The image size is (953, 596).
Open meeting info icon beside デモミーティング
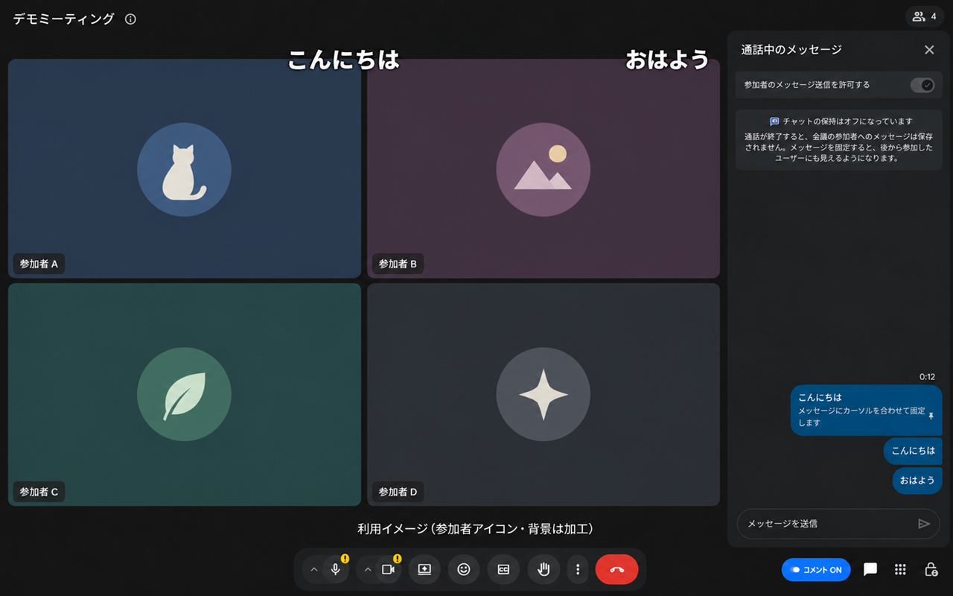click(x=131, y=19)
